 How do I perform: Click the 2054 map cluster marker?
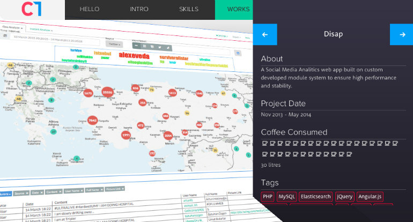[x=168, y=136]
